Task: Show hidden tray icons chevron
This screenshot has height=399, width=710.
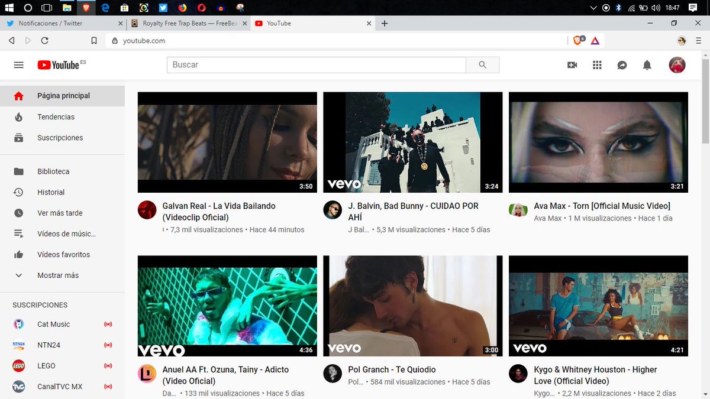Action: pyautogui.click(x=594, y=8)
